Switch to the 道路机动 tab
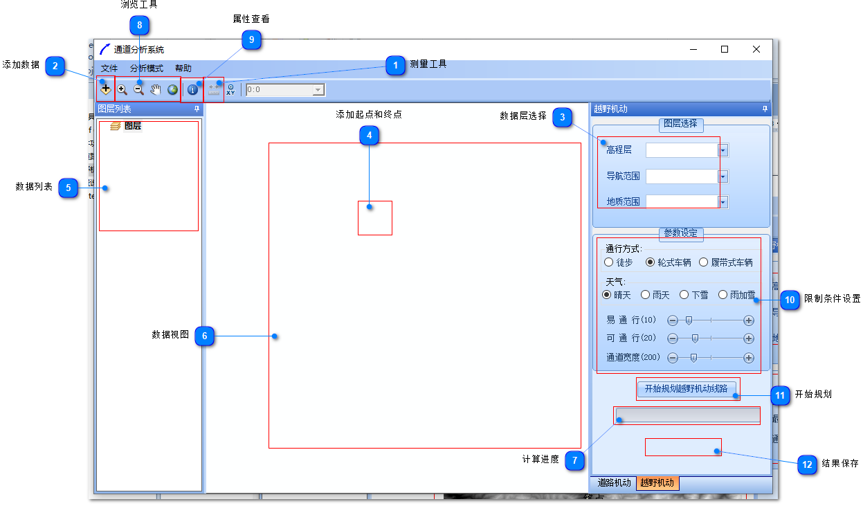Screen dimensions: 863x506 (x=614, y=483)
